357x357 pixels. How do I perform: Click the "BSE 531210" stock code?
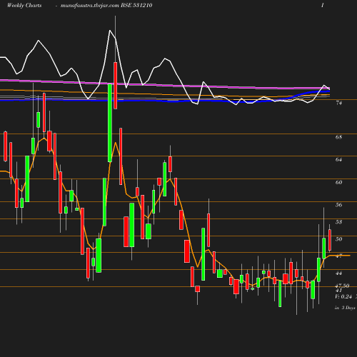coord(136,6)
